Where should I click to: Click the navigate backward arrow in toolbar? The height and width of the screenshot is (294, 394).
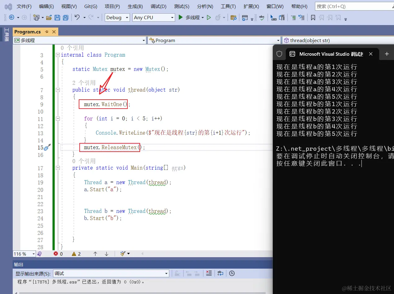[x=12, y=18]
